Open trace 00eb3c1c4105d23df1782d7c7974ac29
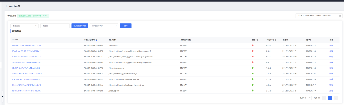The width and height of the screenshot is (344, 105). (27, 51)
